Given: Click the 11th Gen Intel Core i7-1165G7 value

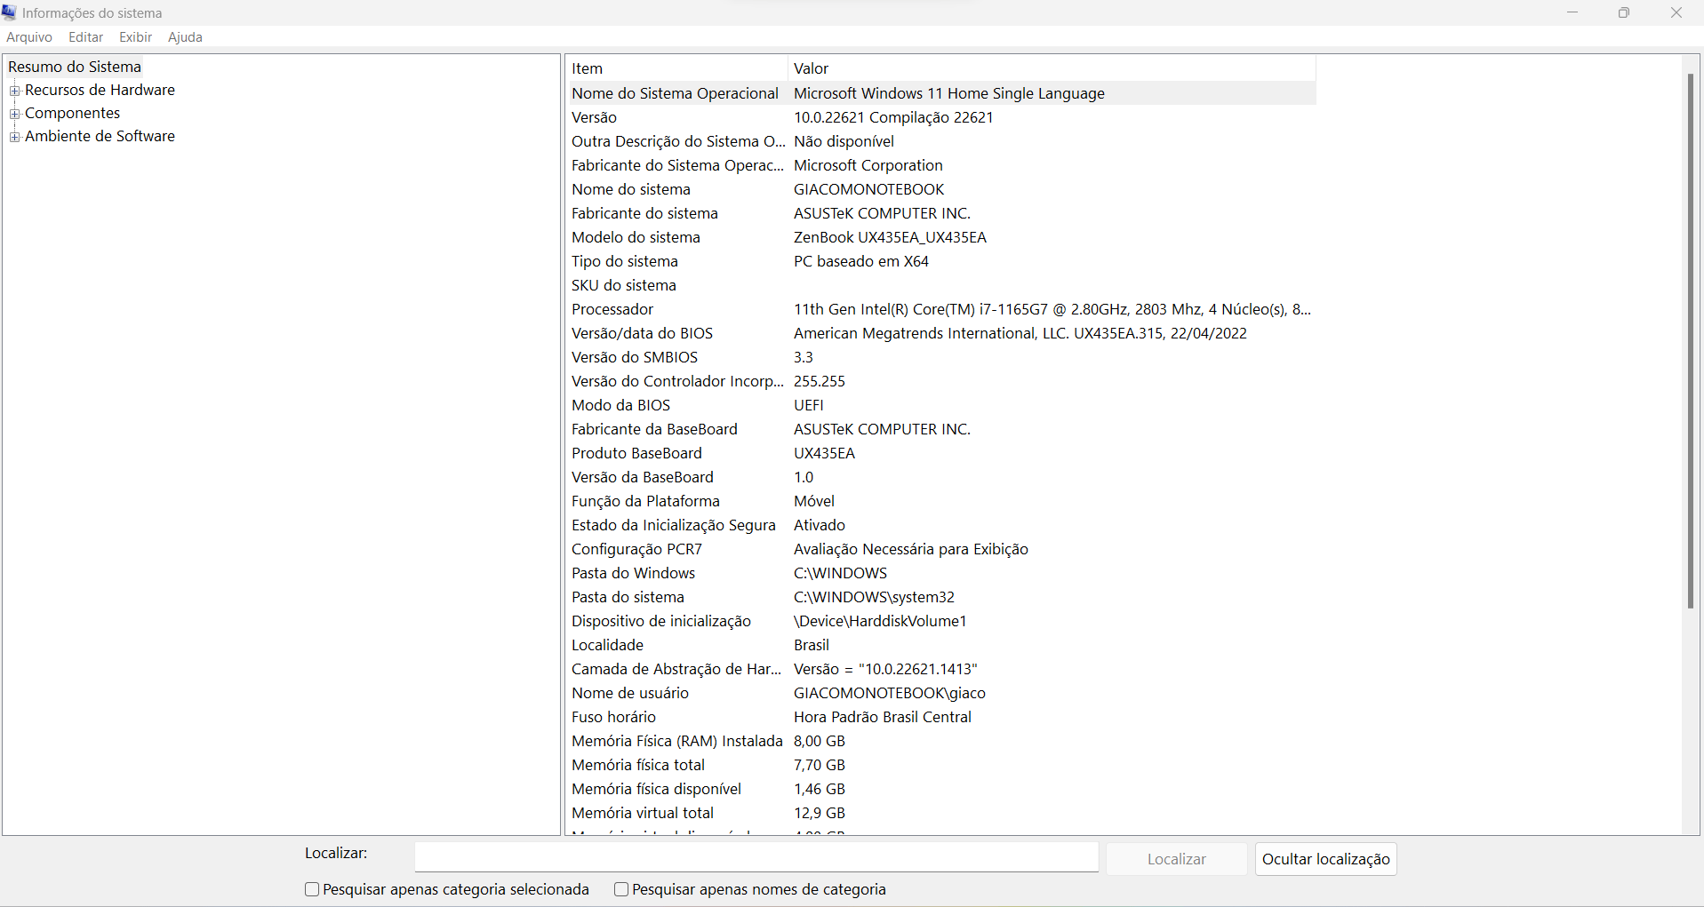Looking at the screenshot, I should tap(1052, 309).
